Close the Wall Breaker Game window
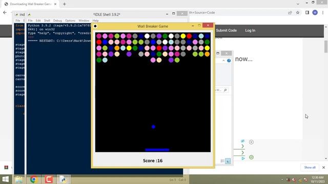 tap(208, 25)
